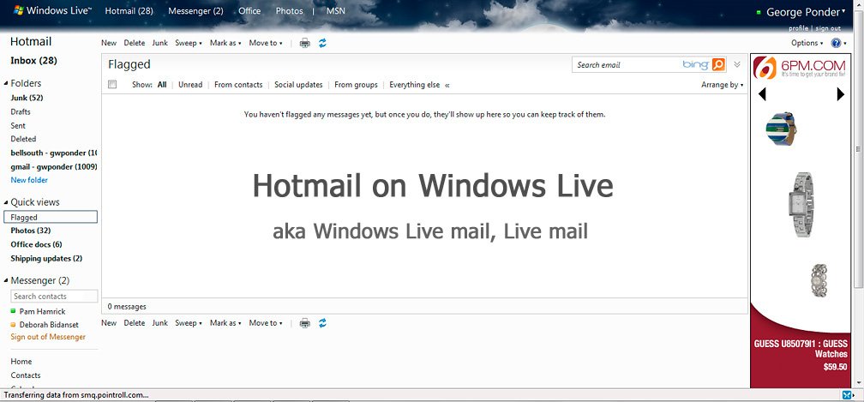
Task: Filter by From groups
Action: click(x=356, y=85)
